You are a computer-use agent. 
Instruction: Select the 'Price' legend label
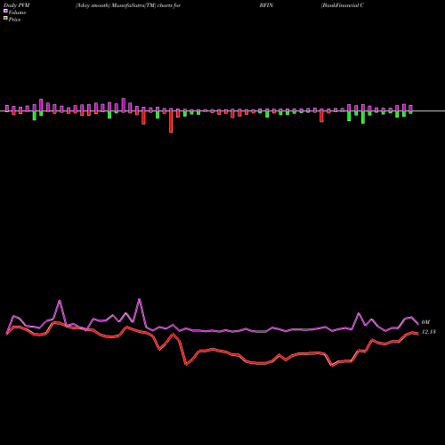click(x=14, y=20)
